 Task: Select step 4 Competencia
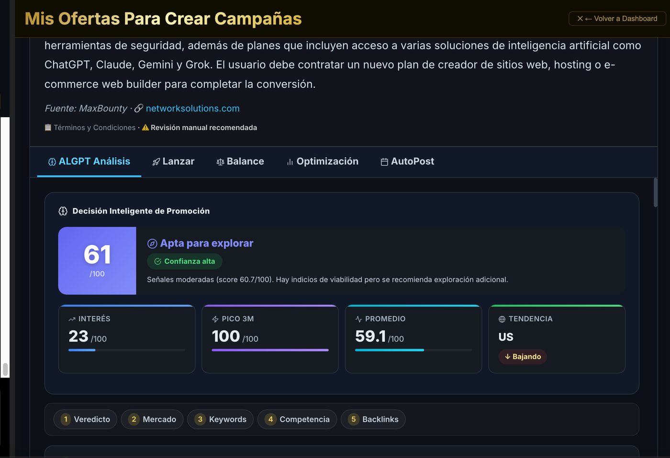click(297, 419)
